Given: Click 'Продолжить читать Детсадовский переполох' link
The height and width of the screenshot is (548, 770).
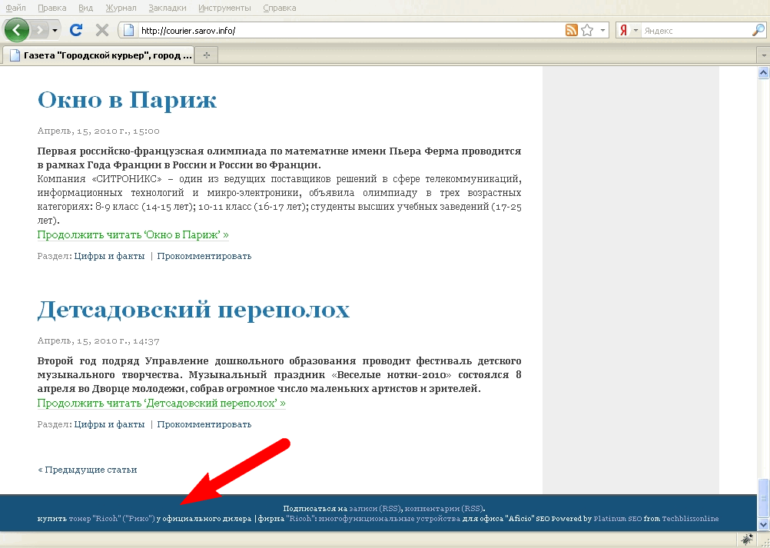Looking at the screenshot, I should 161,404.
